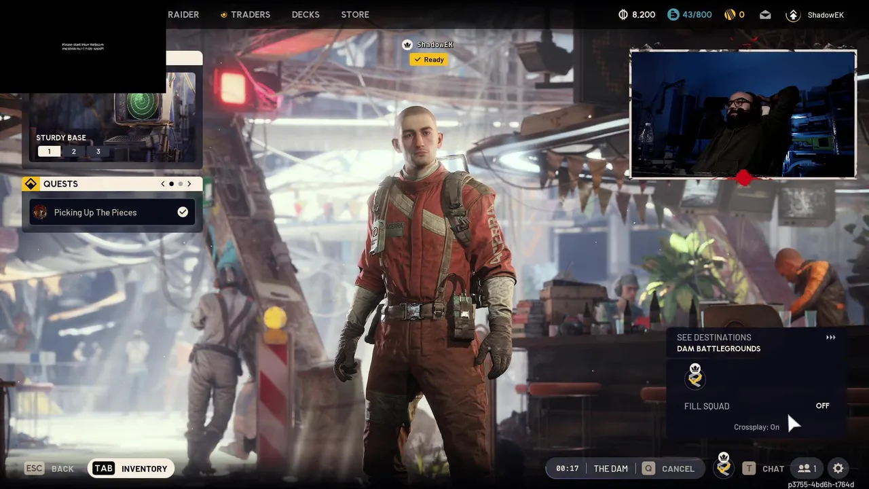Go to next quests page arrow

click(x=189, y=184)
